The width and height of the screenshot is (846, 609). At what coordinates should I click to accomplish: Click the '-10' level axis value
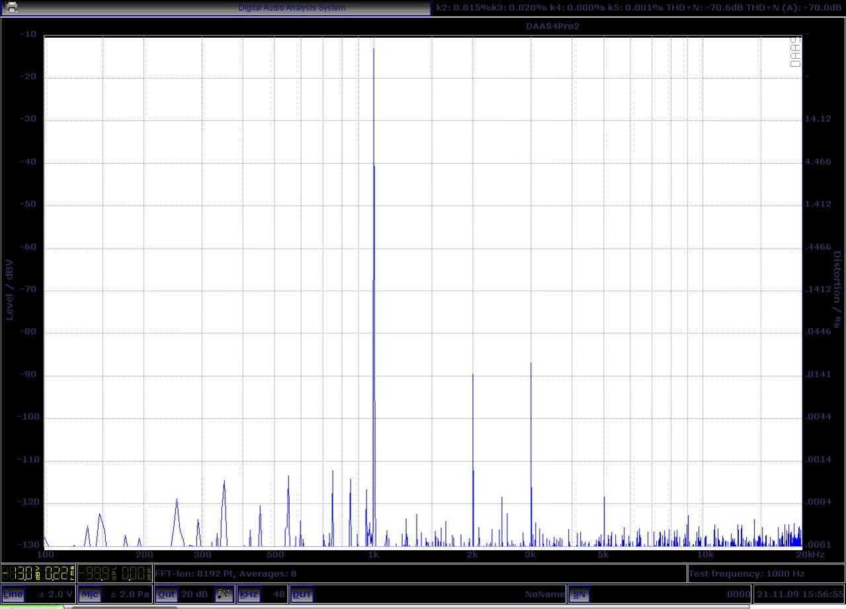(28, 34)
